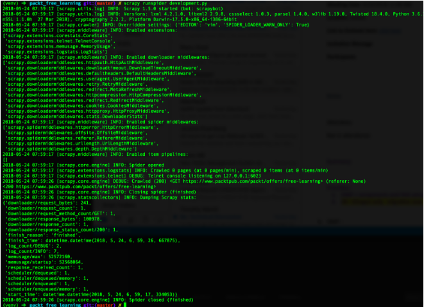Click the 'memusage/max' stat
Screen dimensions: 424x307
[x=40, y=257]
